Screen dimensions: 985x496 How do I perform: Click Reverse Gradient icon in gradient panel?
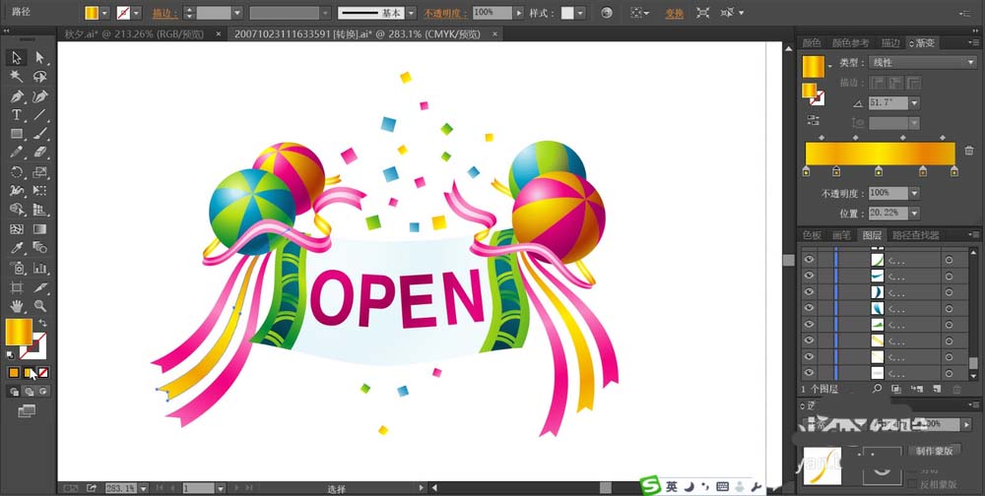[813, 120]
